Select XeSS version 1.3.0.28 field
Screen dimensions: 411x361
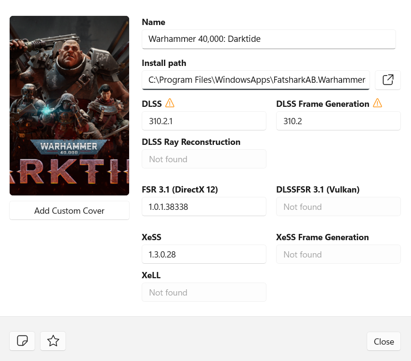[204, 254]
